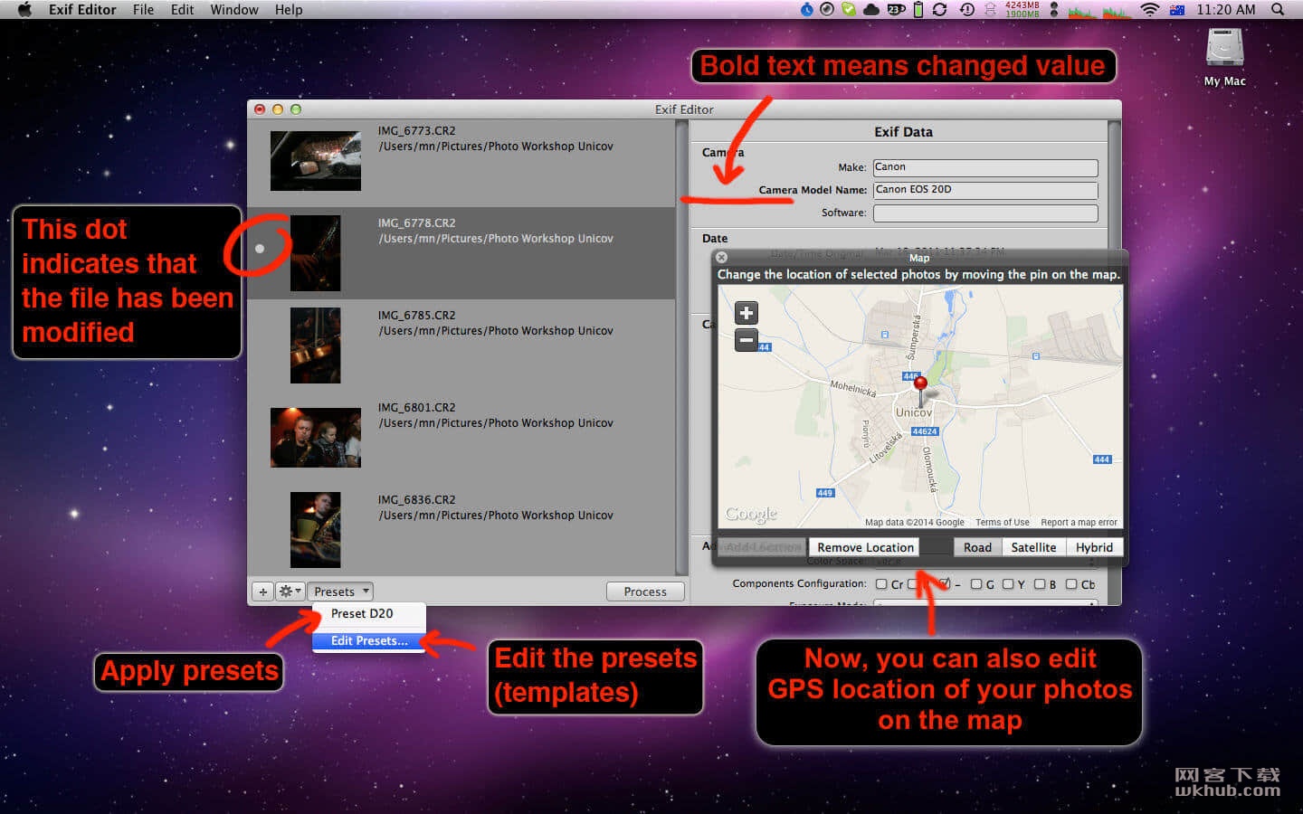Open the Window menu
Image resolution: width=1303 pixels, height=814 pixels.
point(234,9)
